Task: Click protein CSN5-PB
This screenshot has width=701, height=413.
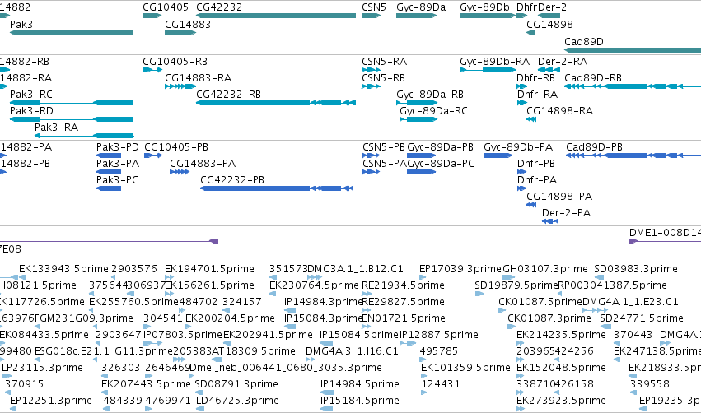Action: (x=371, y=155)
